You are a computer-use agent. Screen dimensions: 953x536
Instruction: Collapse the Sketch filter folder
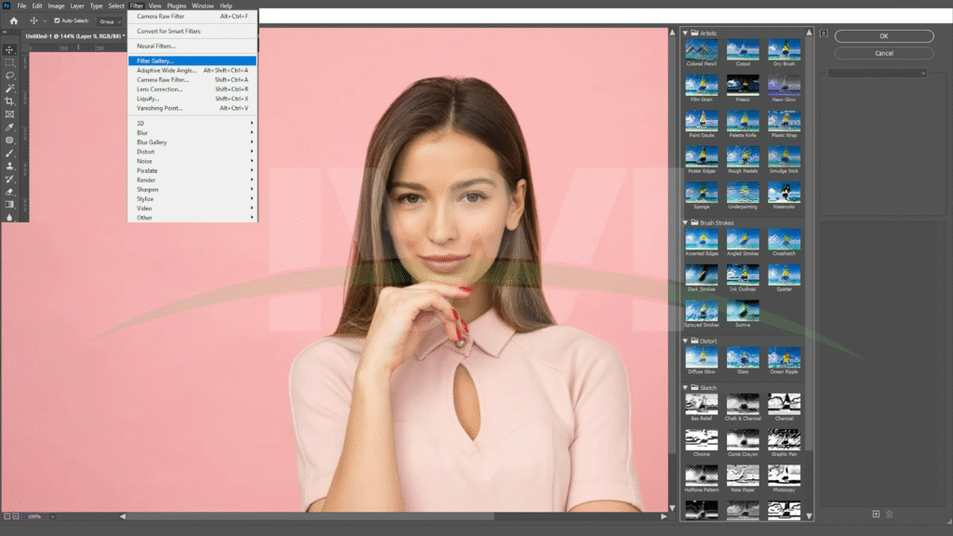(686, 387)
